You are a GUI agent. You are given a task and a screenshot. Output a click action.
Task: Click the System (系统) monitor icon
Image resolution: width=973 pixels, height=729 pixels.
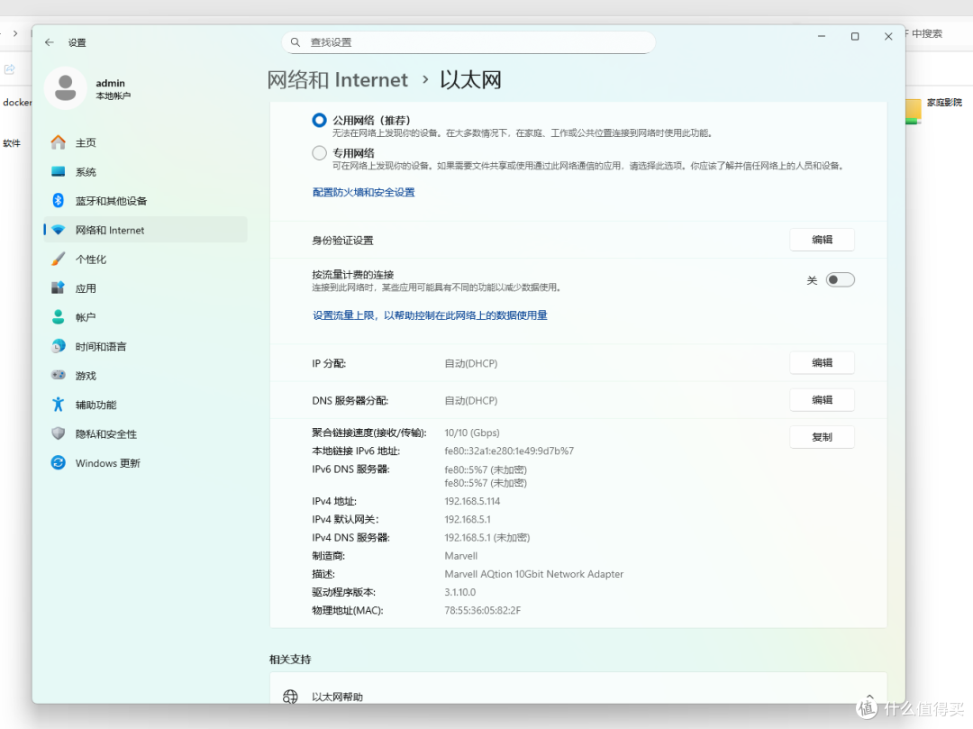(x=59, y=172)
